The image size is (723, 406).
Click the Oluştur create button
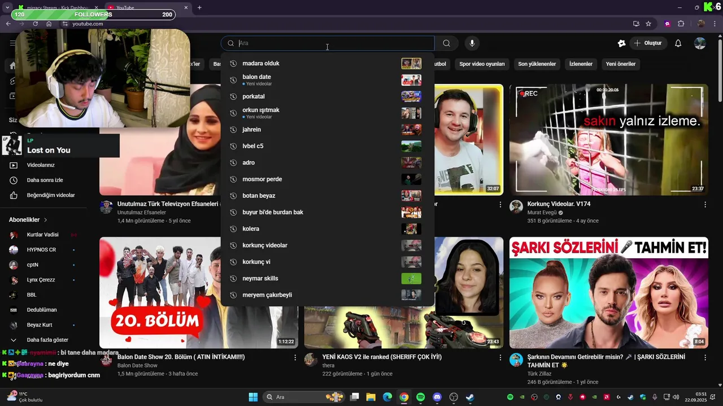pyautogui.click(x=648, y=43)
